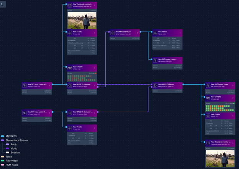Click the top-left Thumbnail monitor node icon

coord(70,6)
